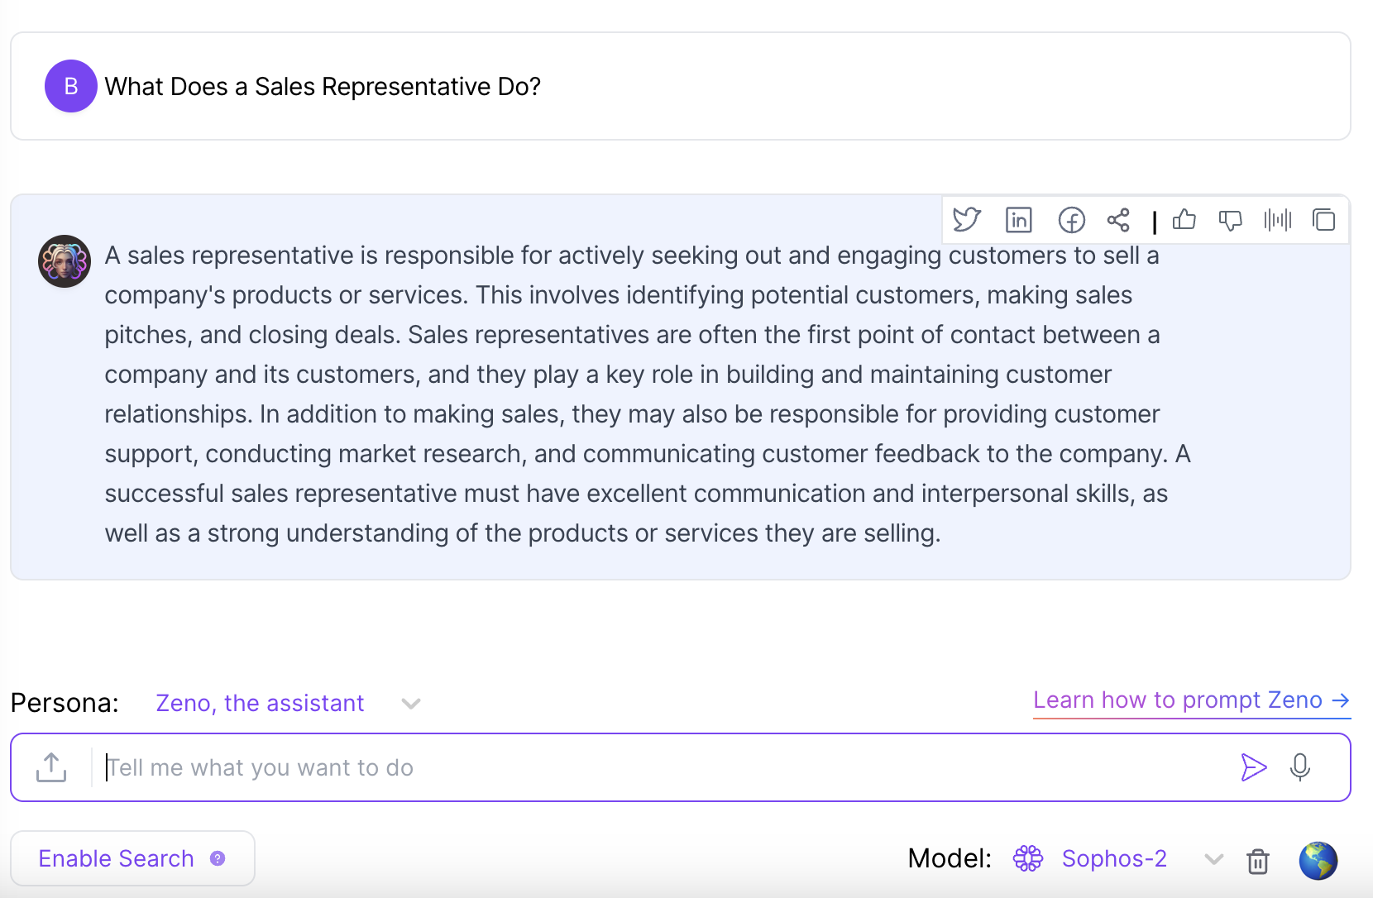Give the response a thumbs up
Image resolution: width=1373 pixels, height=898 pixels.
1184,219
